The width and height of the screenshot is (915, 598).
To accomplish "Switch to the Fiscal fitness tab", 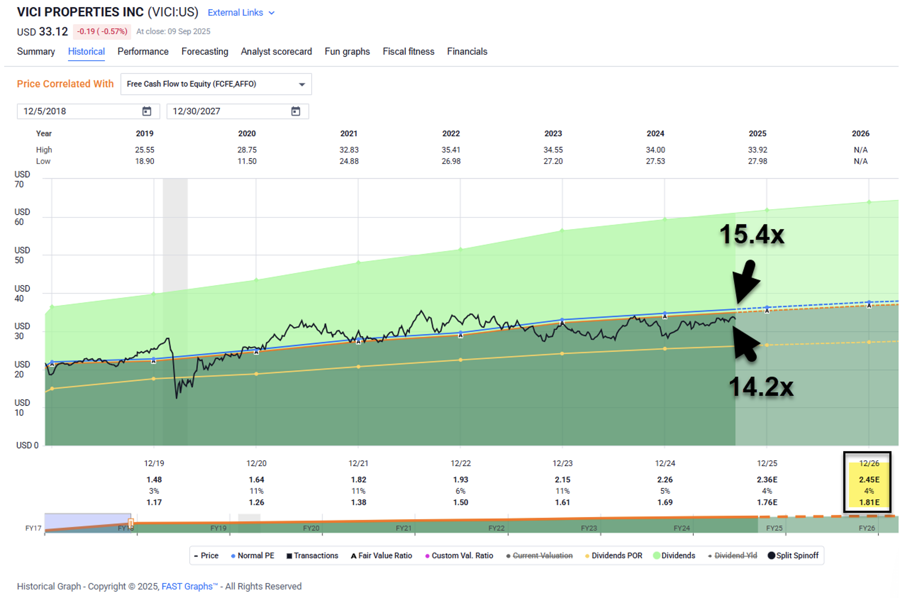I will point(409,52).
